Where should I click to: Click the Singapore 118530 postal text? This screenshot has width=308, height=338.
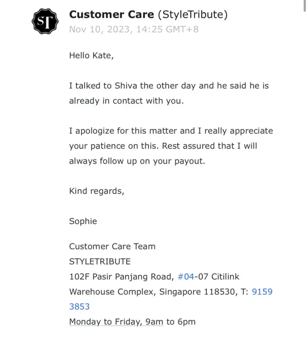pyautogui.click(x=196, y=292)
